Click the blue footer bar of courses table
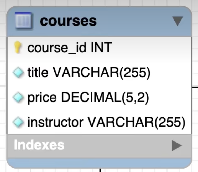Screen dimensions: 198x172 coord(99,162)
